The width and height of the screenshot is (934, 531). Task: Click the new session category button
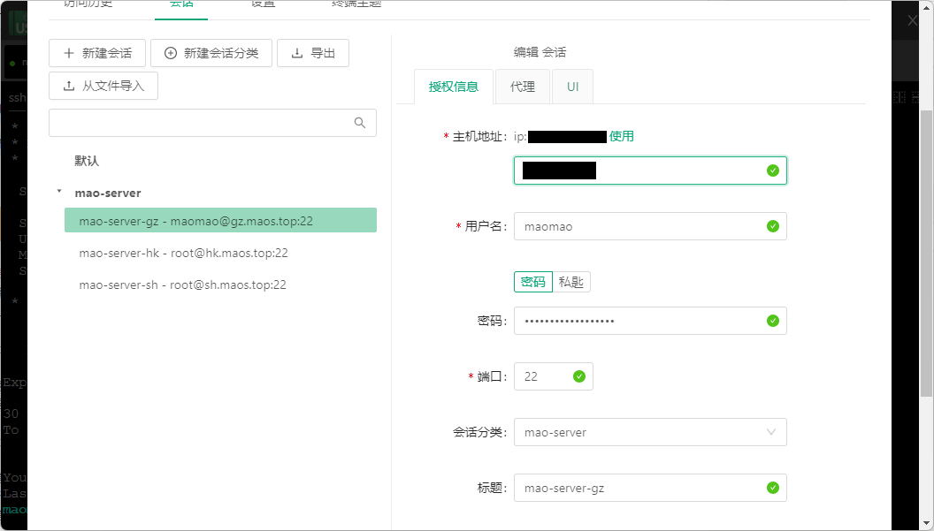tap(211, 53)
